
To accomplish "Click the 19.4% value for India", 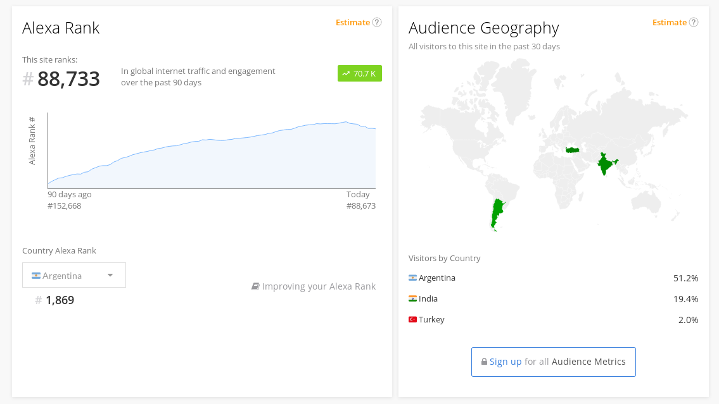I will pyautogui.click(x=685, y=299).
